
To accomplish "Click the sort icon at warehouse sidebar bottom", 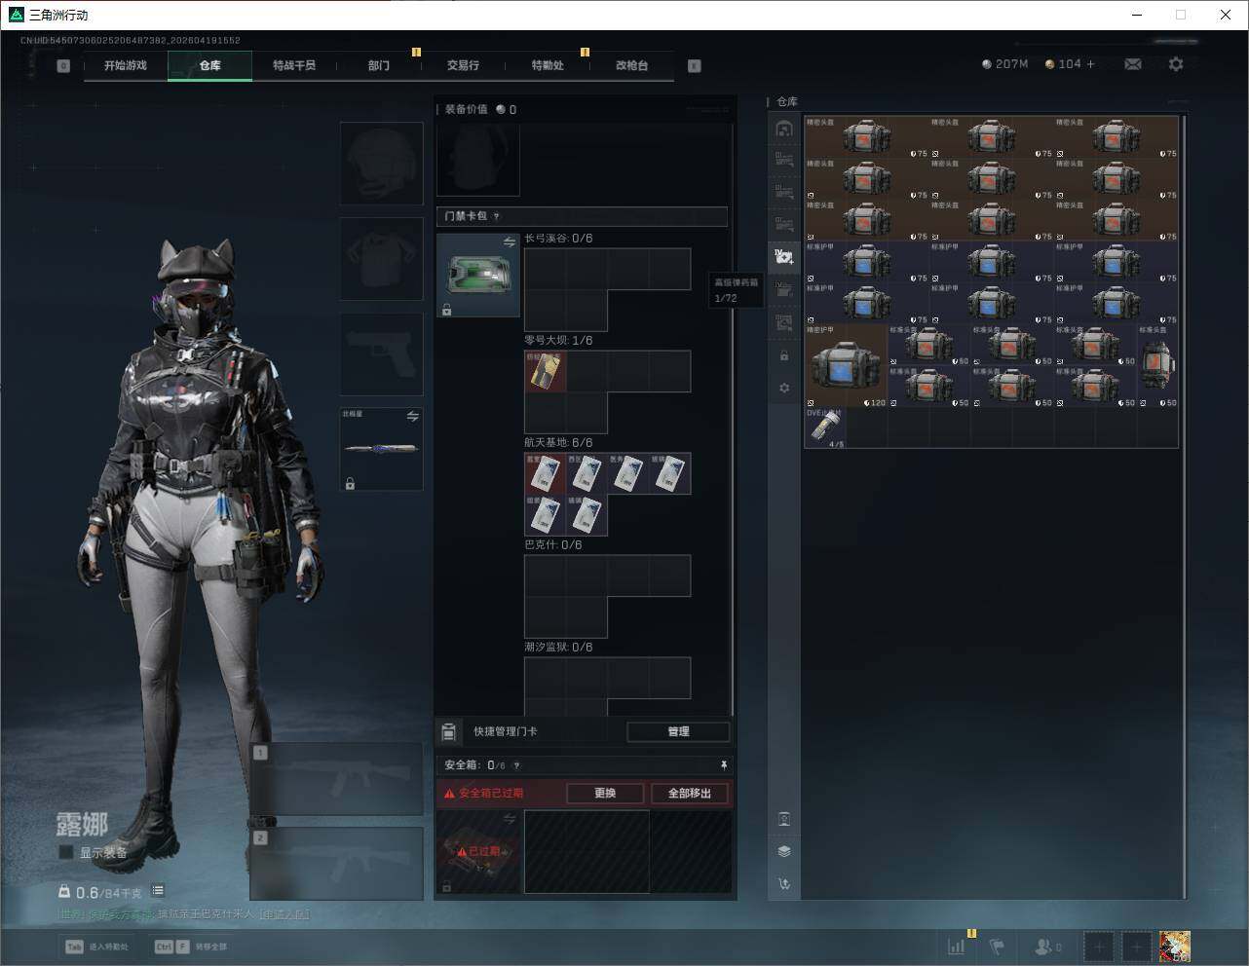I will pyautogui.click(x=784, y=883).
